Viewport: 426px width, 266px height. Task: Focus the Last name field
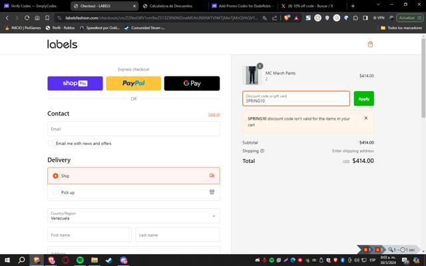(x=178, y=235)
